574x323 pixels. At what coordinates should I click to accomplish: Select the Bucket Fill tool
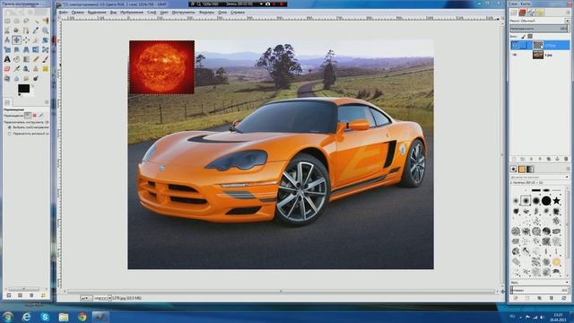(16, 59)
